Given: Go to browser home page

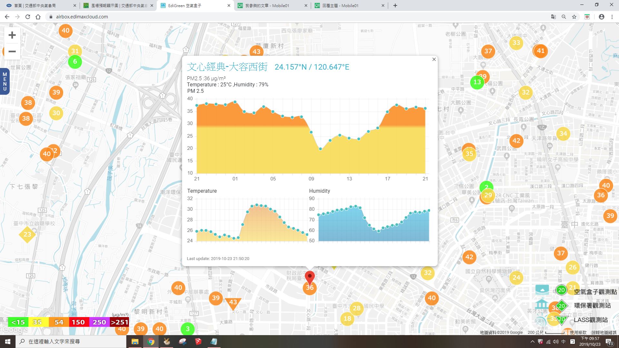Looking at the screenshot, I should pos(38,17).
